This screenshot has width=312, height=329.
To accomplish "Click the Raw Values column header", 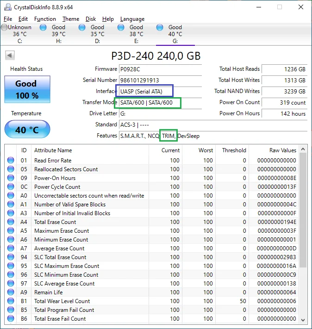I will [274, 150].
